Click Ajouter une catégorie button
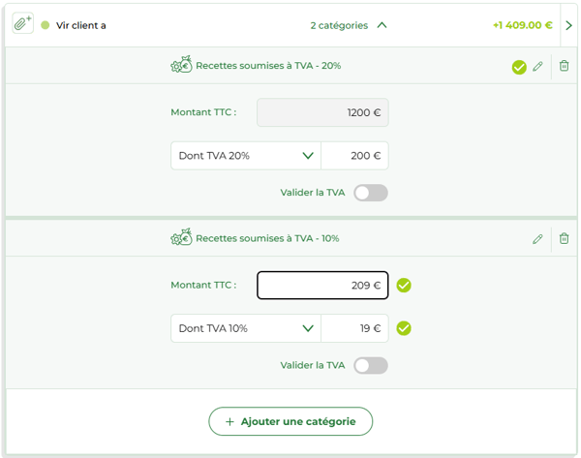This screenshot has width=581, height=458. coord(290,421)
